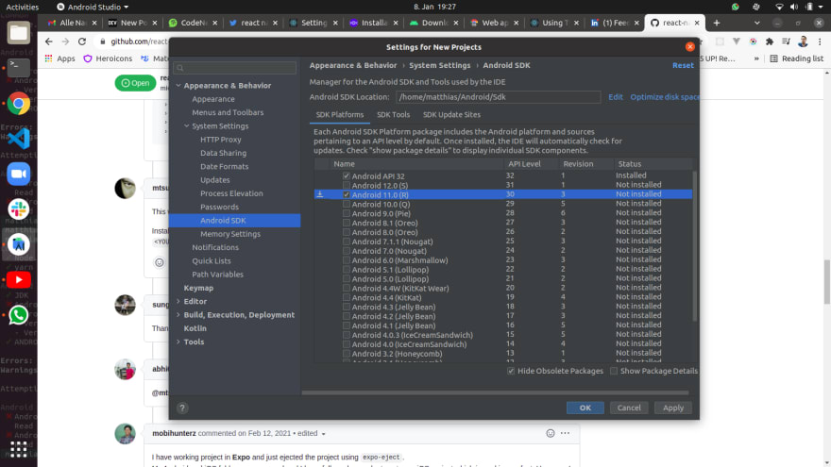Open Terminal from the dock

(19, 68)
